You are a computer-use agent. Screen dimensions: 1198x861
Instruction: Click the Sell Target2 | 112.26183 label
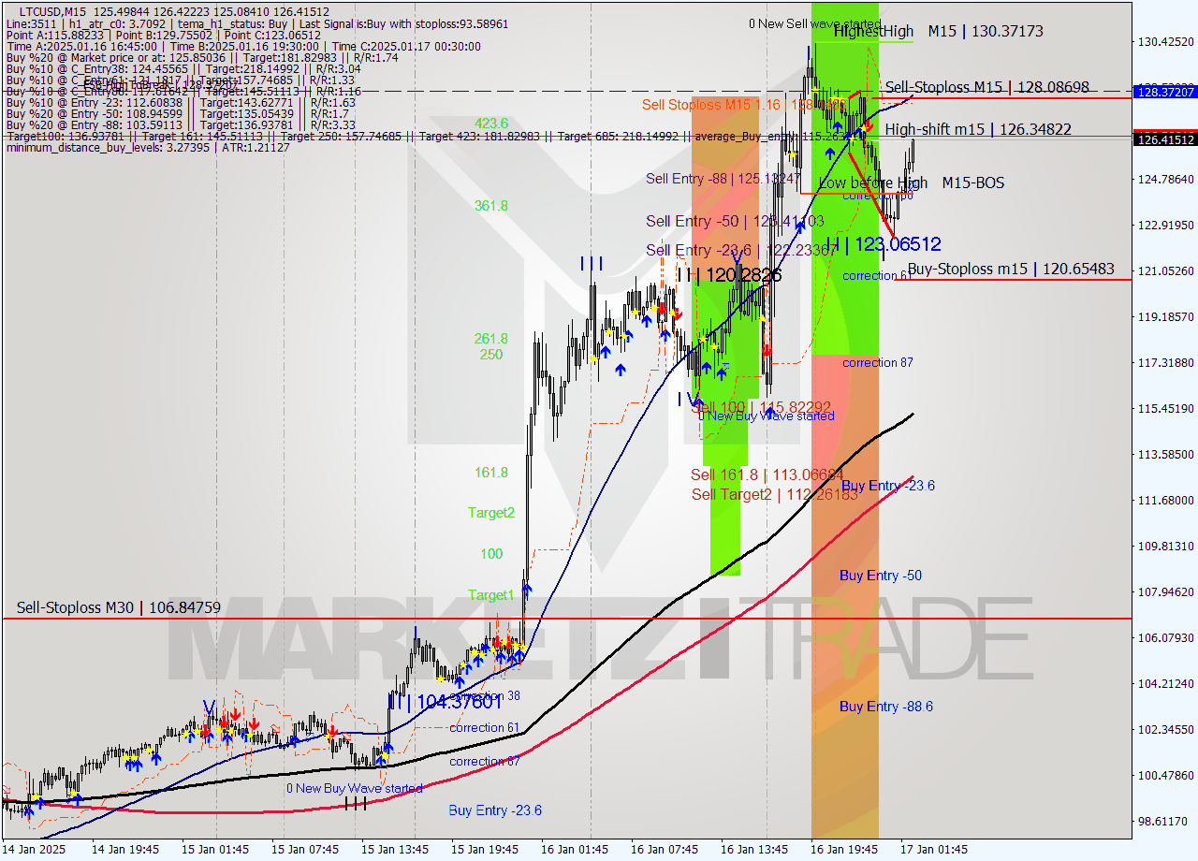tap(775, 494)
